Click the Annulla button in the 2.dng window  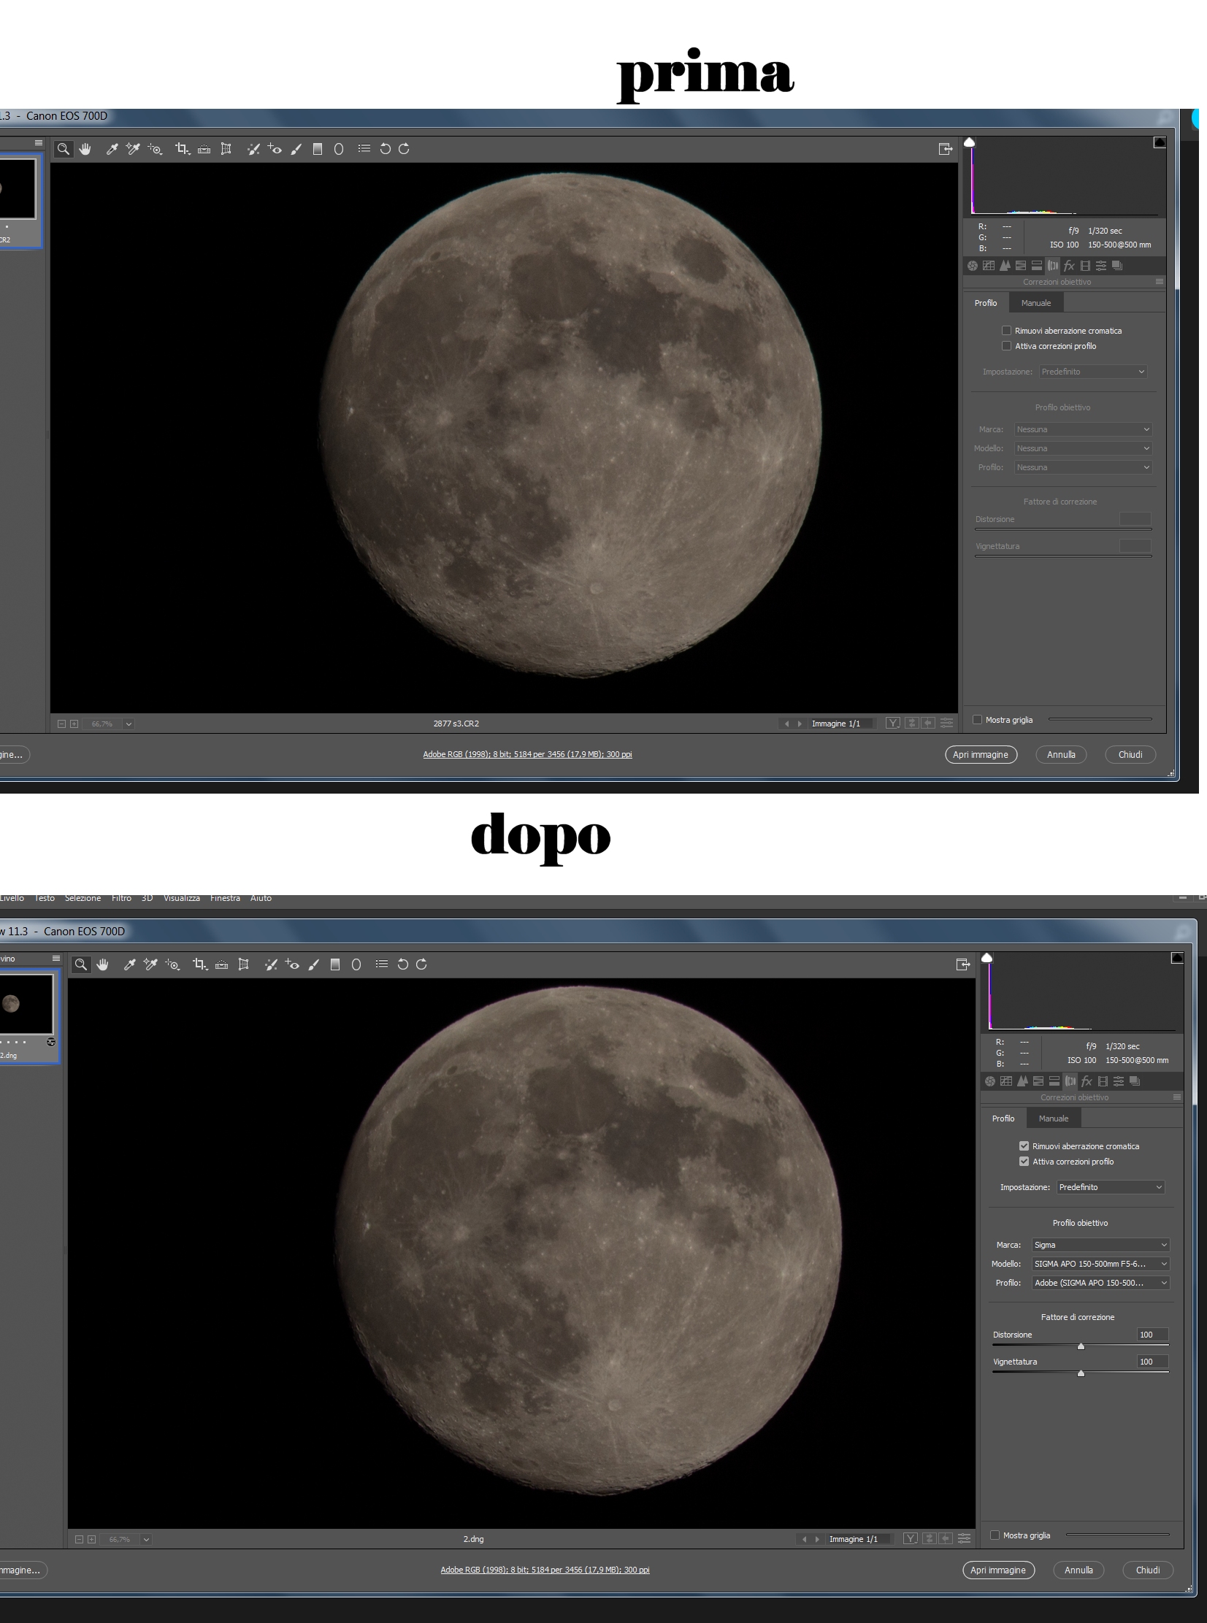point(1078,1570)
